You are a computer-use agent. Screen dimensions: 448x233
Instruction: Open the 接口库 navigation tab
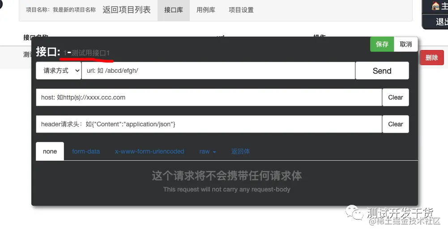click(x=174, y=10)
